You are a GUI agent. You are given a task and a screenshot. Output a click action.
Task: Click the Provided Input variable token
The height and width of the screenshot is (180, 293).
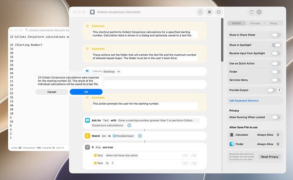(123, 136)
